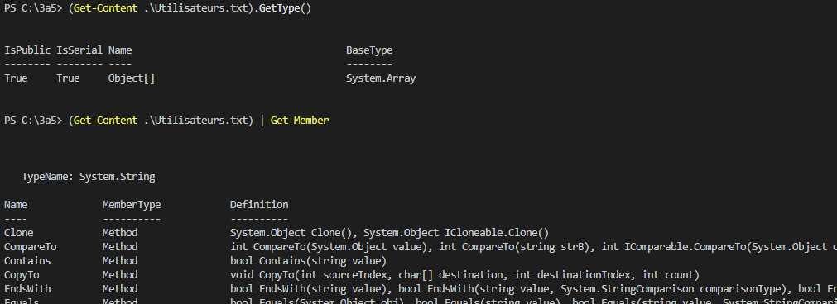Click the .\Utilisateurs.txt path in the second command
The image size is (837, 304).
point(195,121)
